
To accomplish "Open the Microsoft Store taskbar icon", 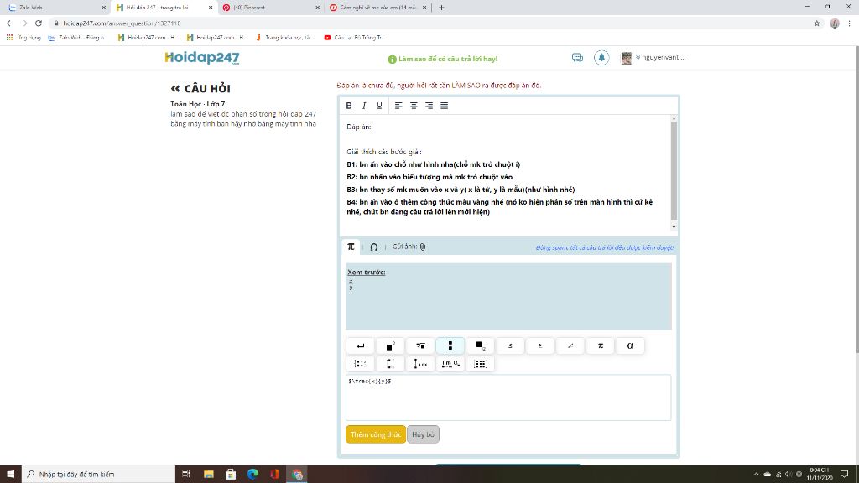I will 231,475.
